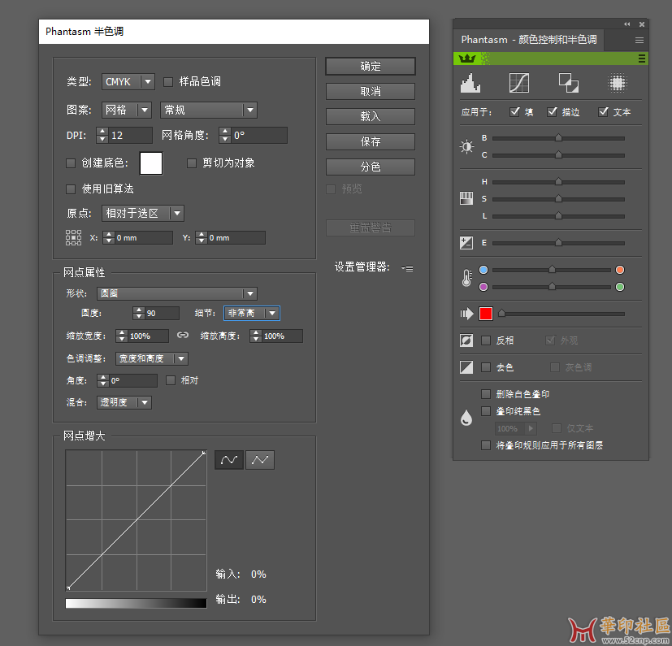This screenshot has width=672, height=646.
Task: Click the crown icon on the green bar
Action: (x=466, y=59)
